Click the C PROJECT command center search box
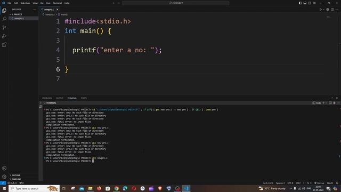The height and width of the screenshot is (192, 341). click(x=176, y=3)
